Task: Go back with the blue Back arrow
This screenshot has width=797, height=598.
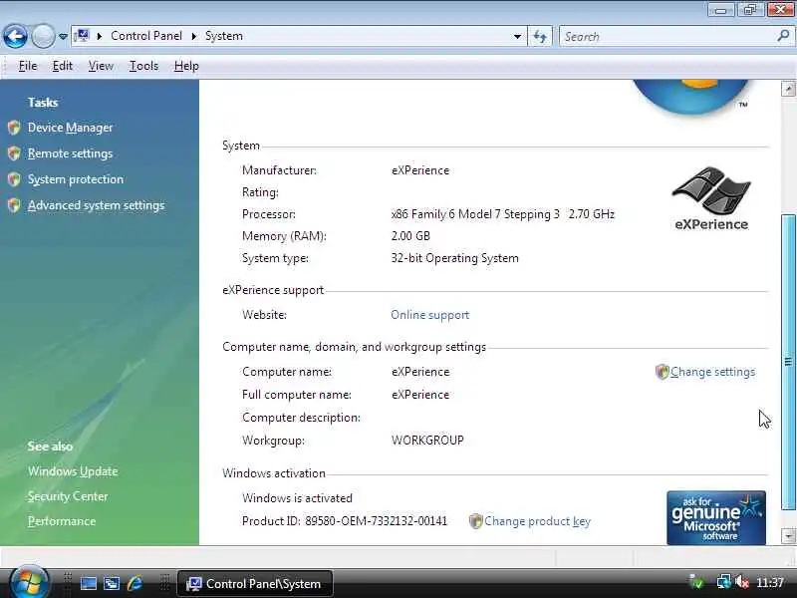Action: (x=15, y=36)
